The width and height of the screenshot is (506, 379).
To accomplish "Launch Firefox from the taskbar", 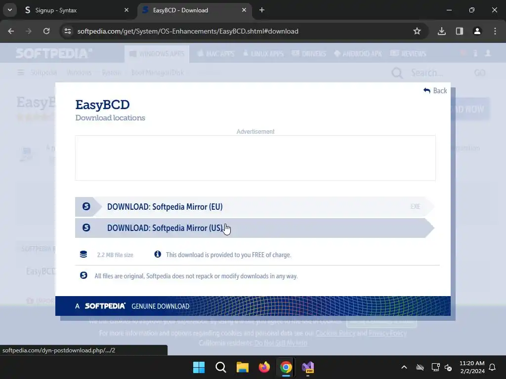I will click(x=264, y=367).
